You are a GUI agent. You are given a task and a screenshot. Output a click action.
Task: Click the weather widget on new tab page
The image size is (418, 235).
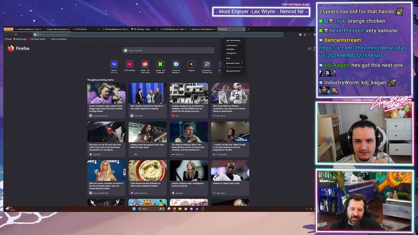click(311, 49)
